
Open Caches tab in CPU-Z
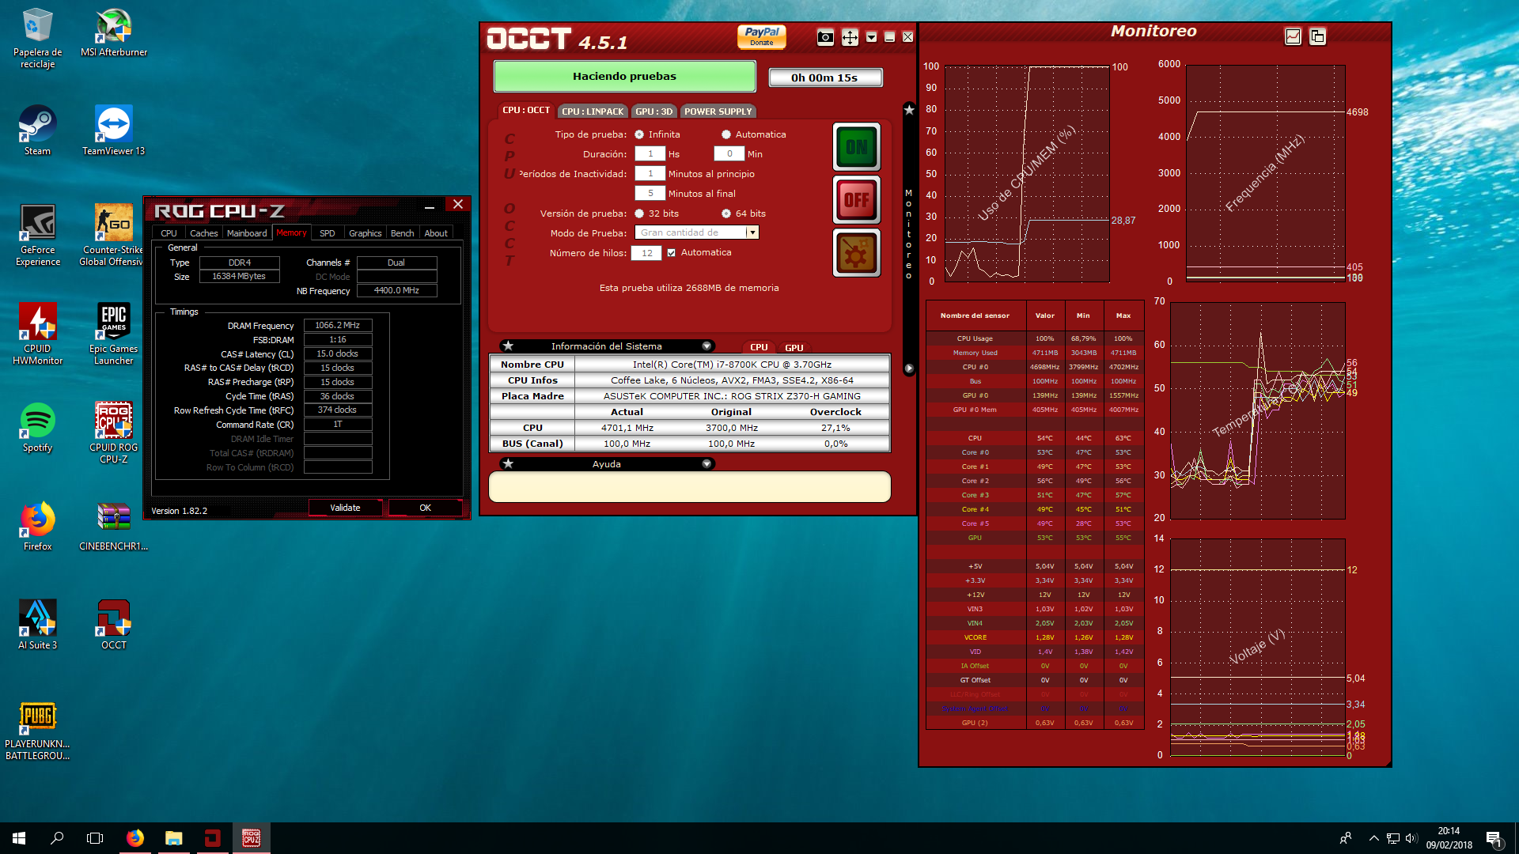(203, 233)
